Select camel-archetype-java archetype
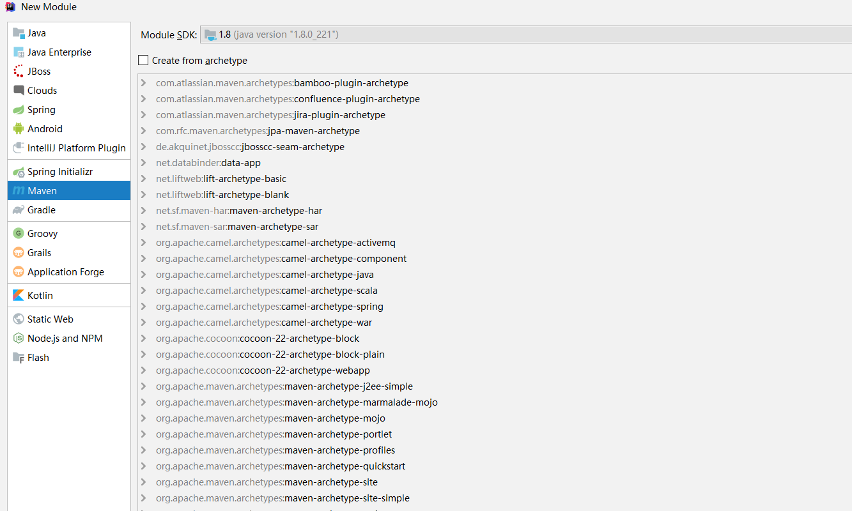The height and width of the screenshot is (511, 852). [265, 275]
